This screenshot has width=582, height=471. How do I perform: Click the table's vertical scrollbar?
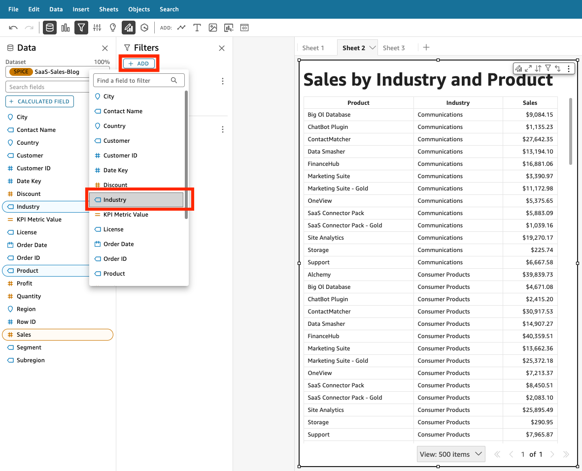coord(571,131)
